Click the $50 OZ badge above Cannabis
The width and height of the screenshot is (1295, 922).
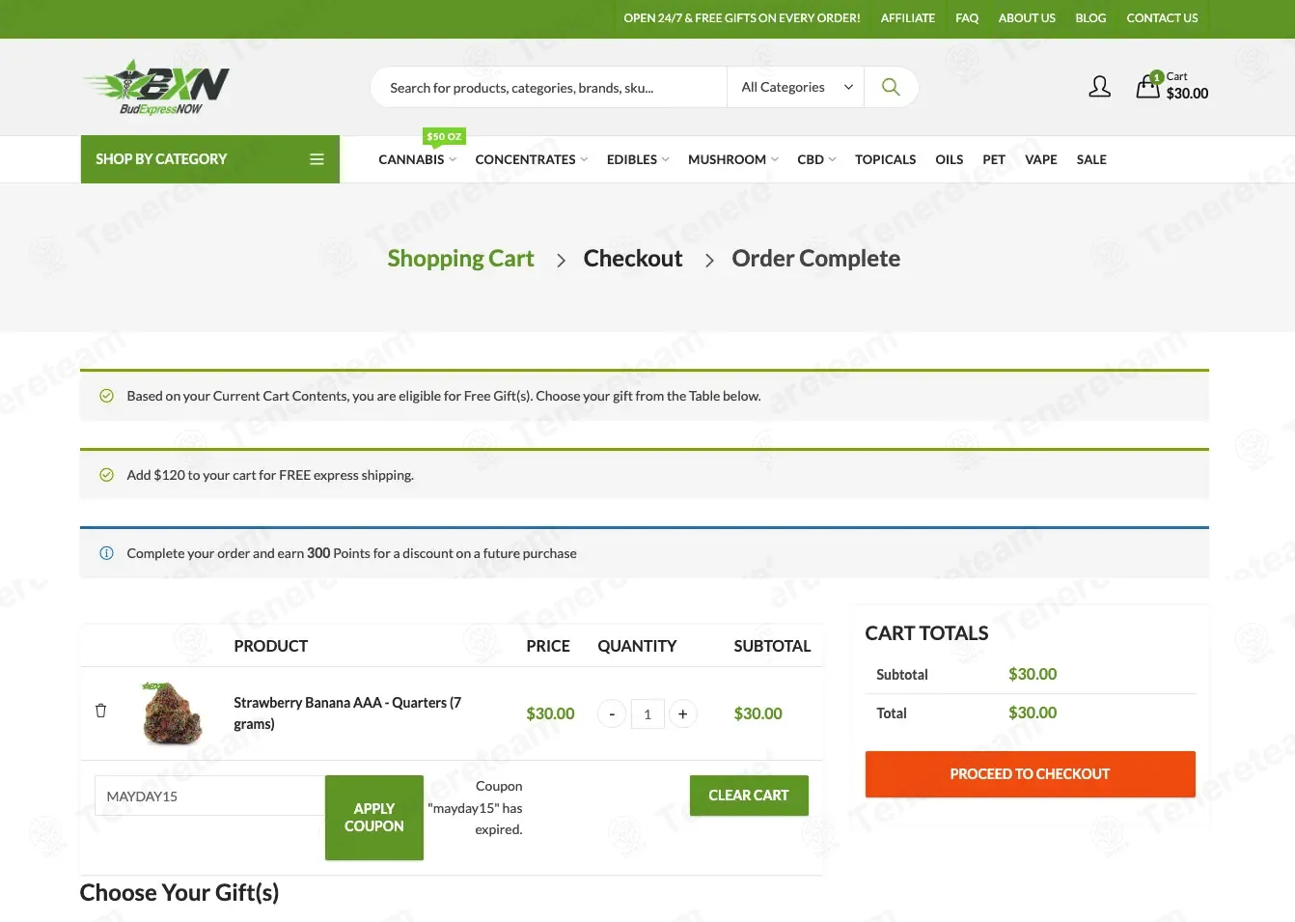point(444,137)
